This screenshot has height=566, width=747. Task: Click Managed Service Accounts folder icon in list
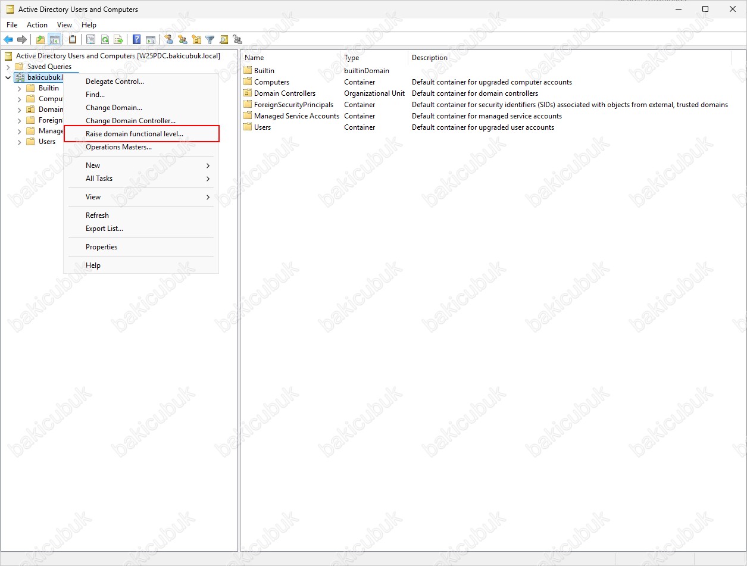(248, 115)
